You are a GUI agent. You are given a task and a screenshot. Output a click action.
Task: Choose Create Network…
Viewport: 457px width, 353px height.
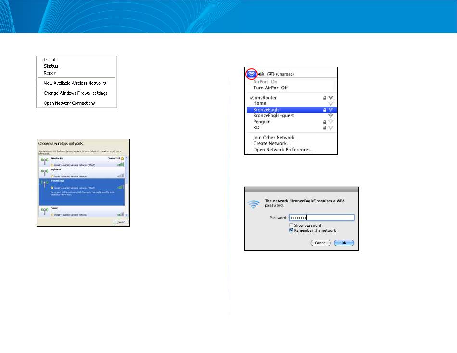pos(272,144)
